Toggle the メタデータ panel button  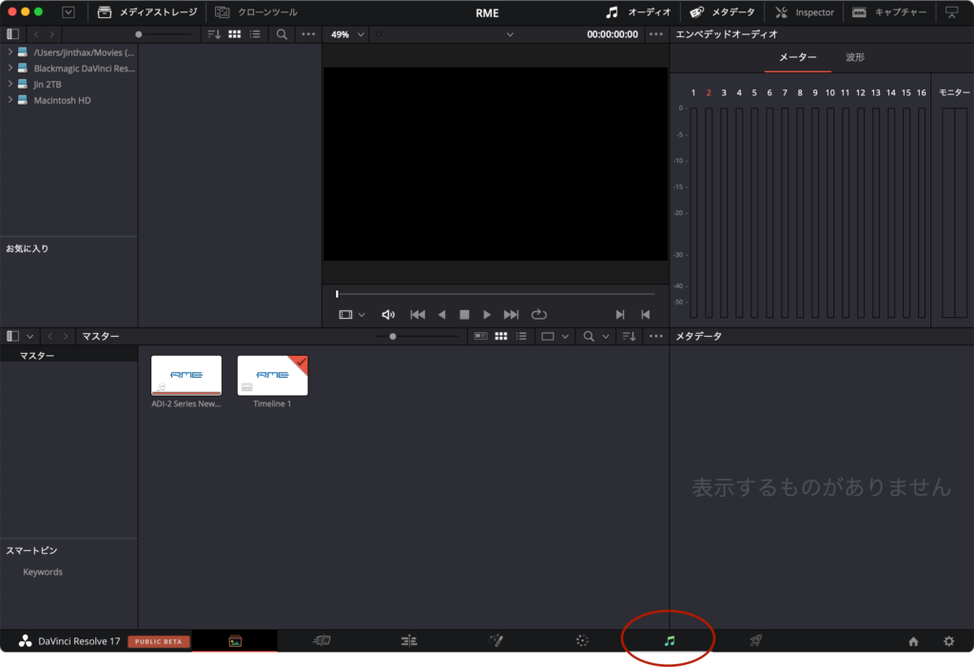tap(721, 12)
